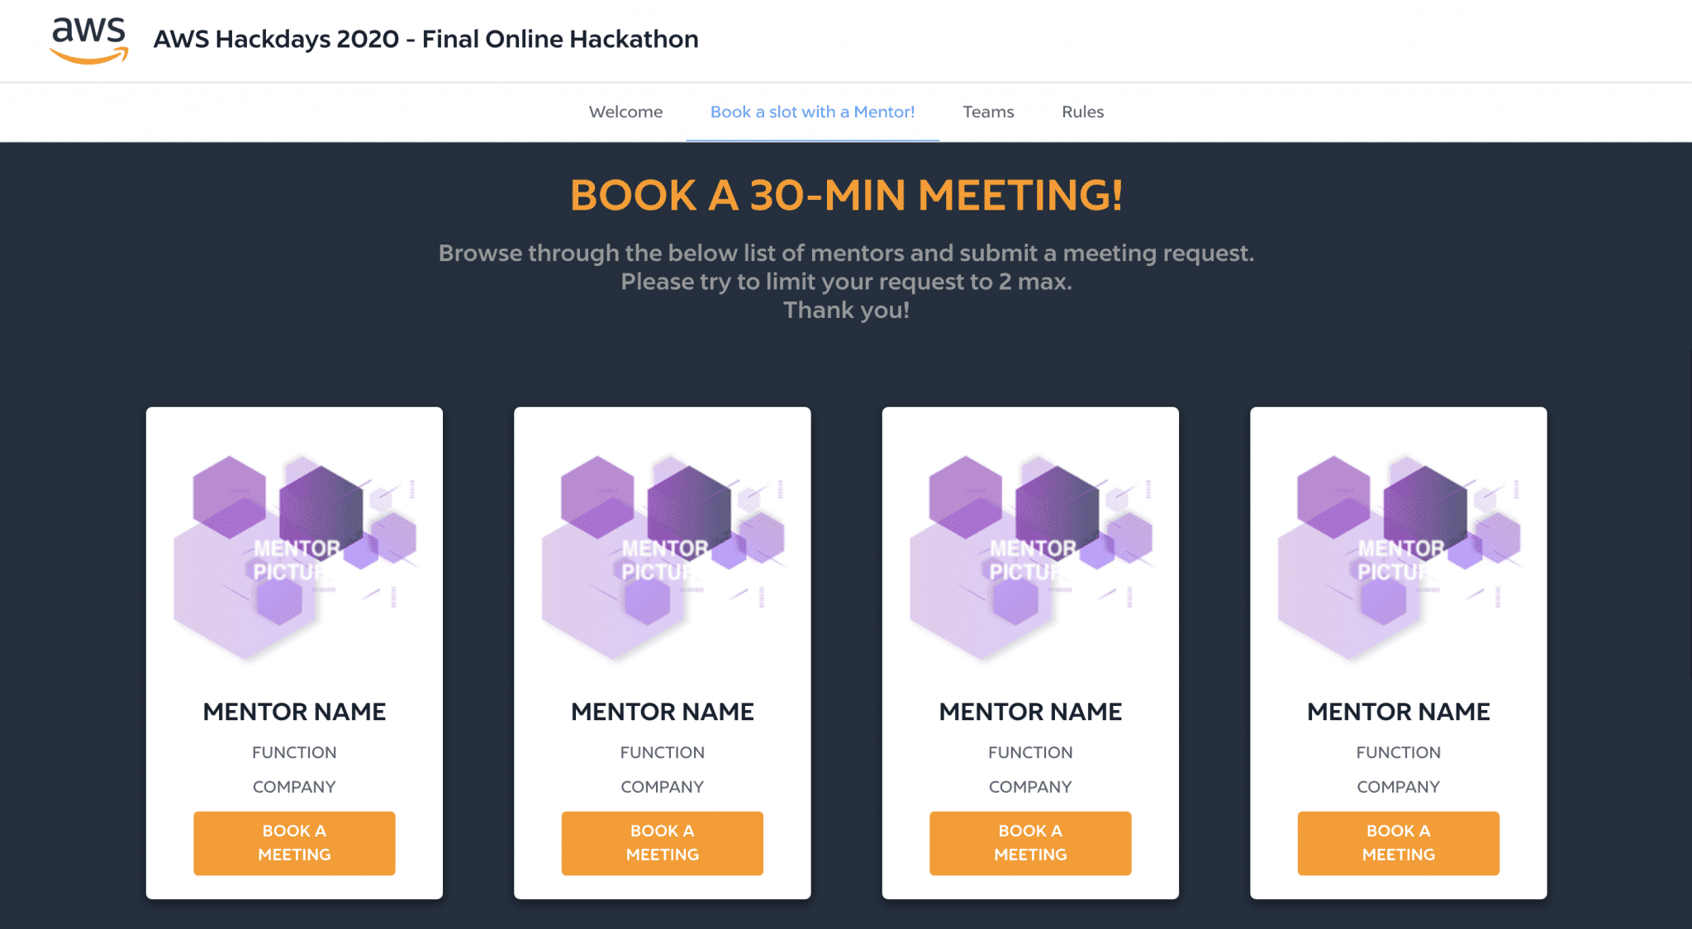
Task: Click FUNCTION text on the third mentor card
Action: click(1029, 751)
